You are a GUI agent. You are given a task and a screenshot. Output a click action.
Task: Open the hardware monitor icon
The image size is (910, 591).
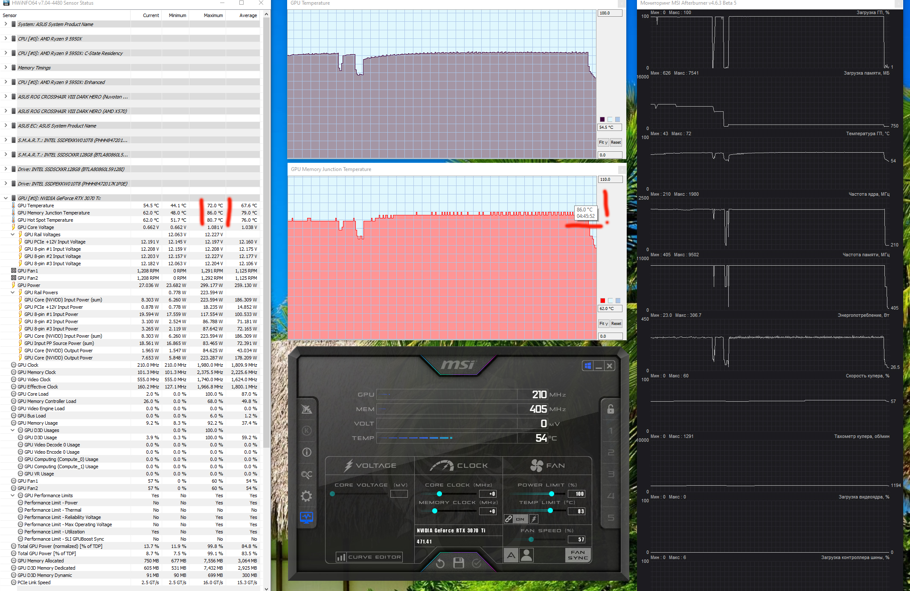[306, 518]
